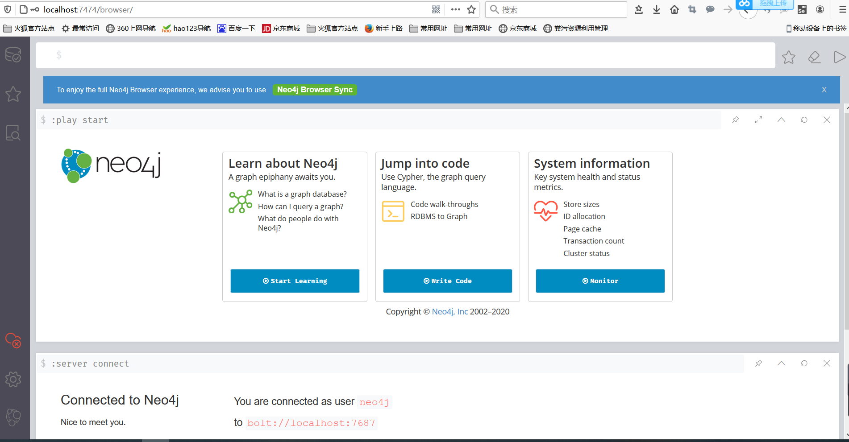Click the site identity shield icon
This screenshot has height=442, width=849.
8,9
